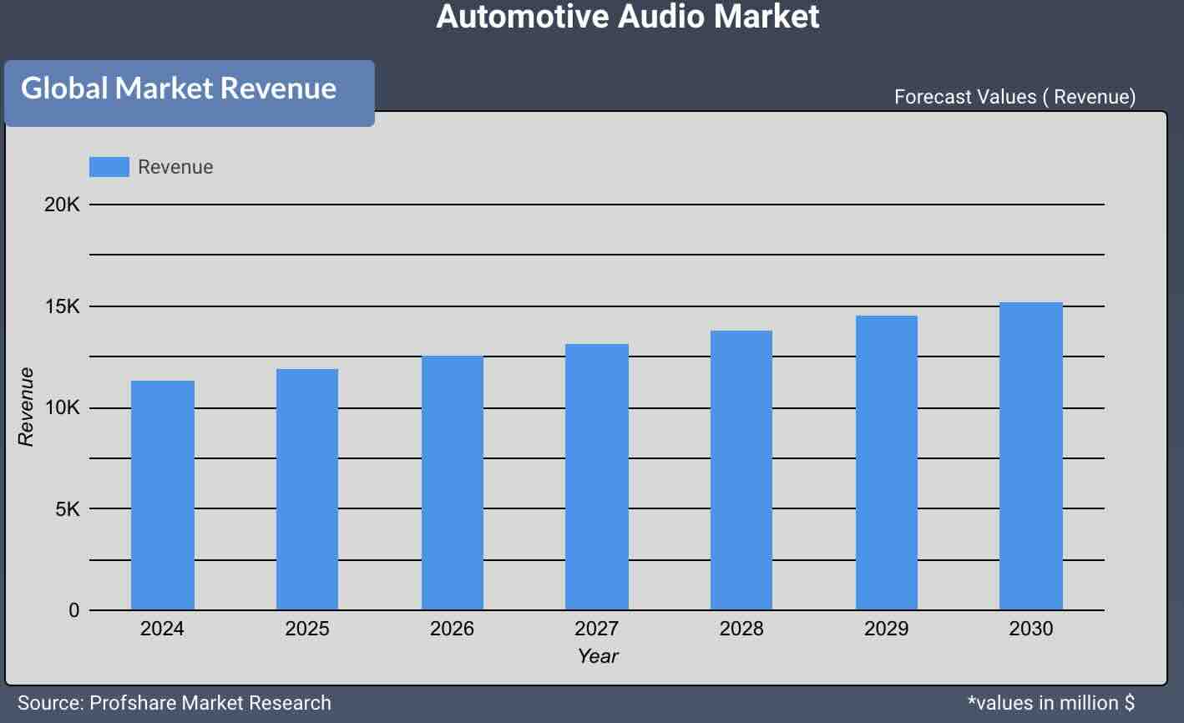Click the 2028 x-axis label

(741, 629)
